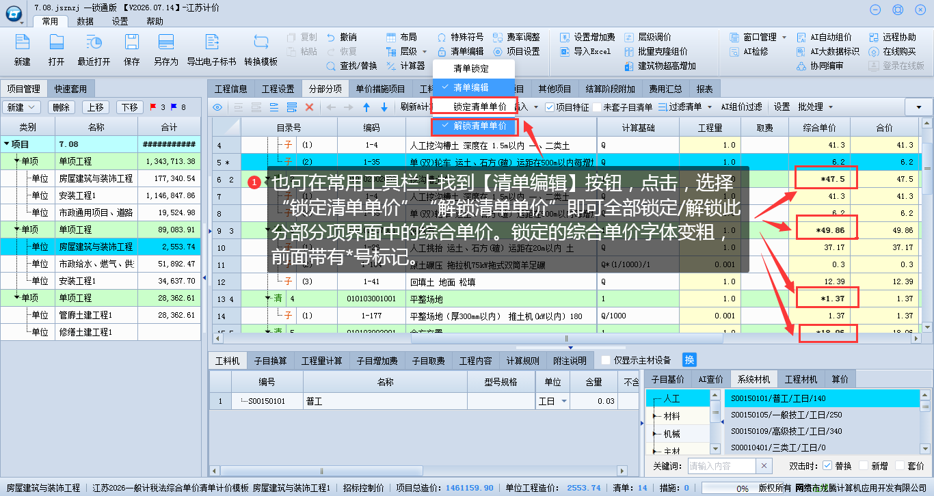Launch the 计算器 calculator tool
Image resolution: width=934 pixels, height=496 pixels.
click(x=405, y=66)
